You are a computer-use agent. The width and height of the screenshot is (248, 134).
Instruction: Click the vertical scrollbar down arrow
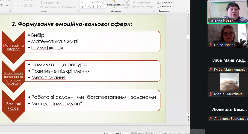click(x=188, y=114)
